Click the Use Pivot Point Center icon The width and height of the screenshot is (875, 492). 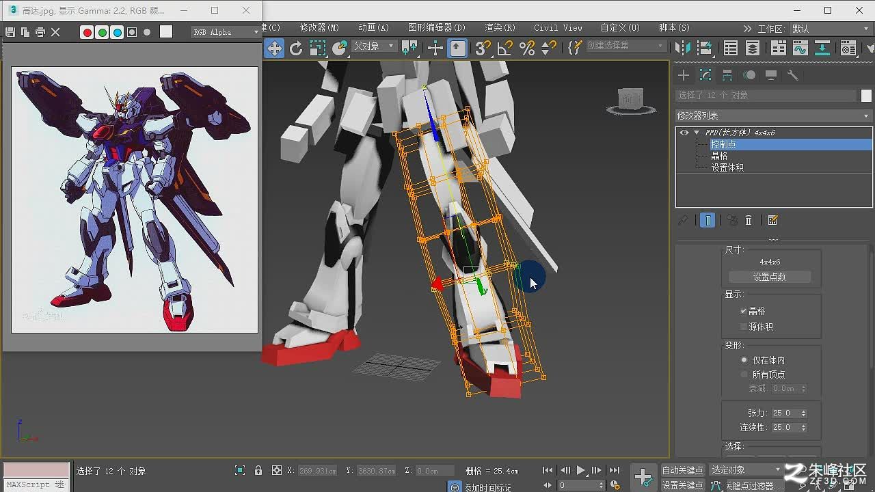(409, 48)
